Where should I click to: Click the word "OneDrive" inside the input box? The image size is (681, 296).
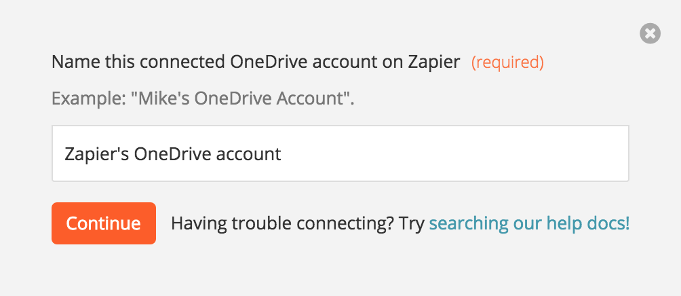[166, 154]
